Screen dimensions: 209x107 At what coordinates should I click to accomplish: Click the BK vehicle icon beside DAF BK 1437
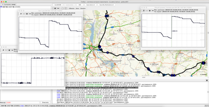click(x=1, y=7)
